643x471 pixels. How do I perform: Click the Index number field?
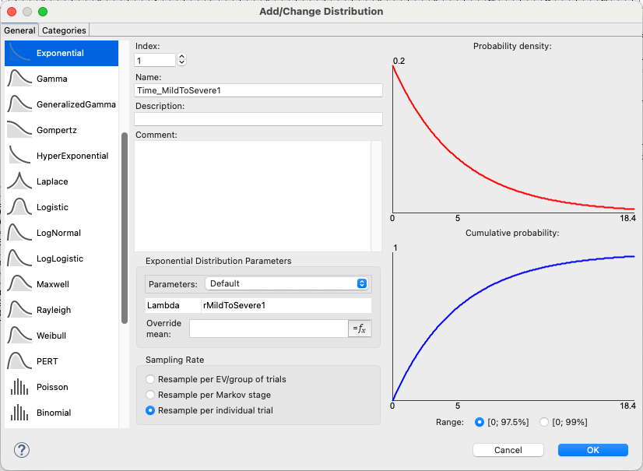[155, 60]
